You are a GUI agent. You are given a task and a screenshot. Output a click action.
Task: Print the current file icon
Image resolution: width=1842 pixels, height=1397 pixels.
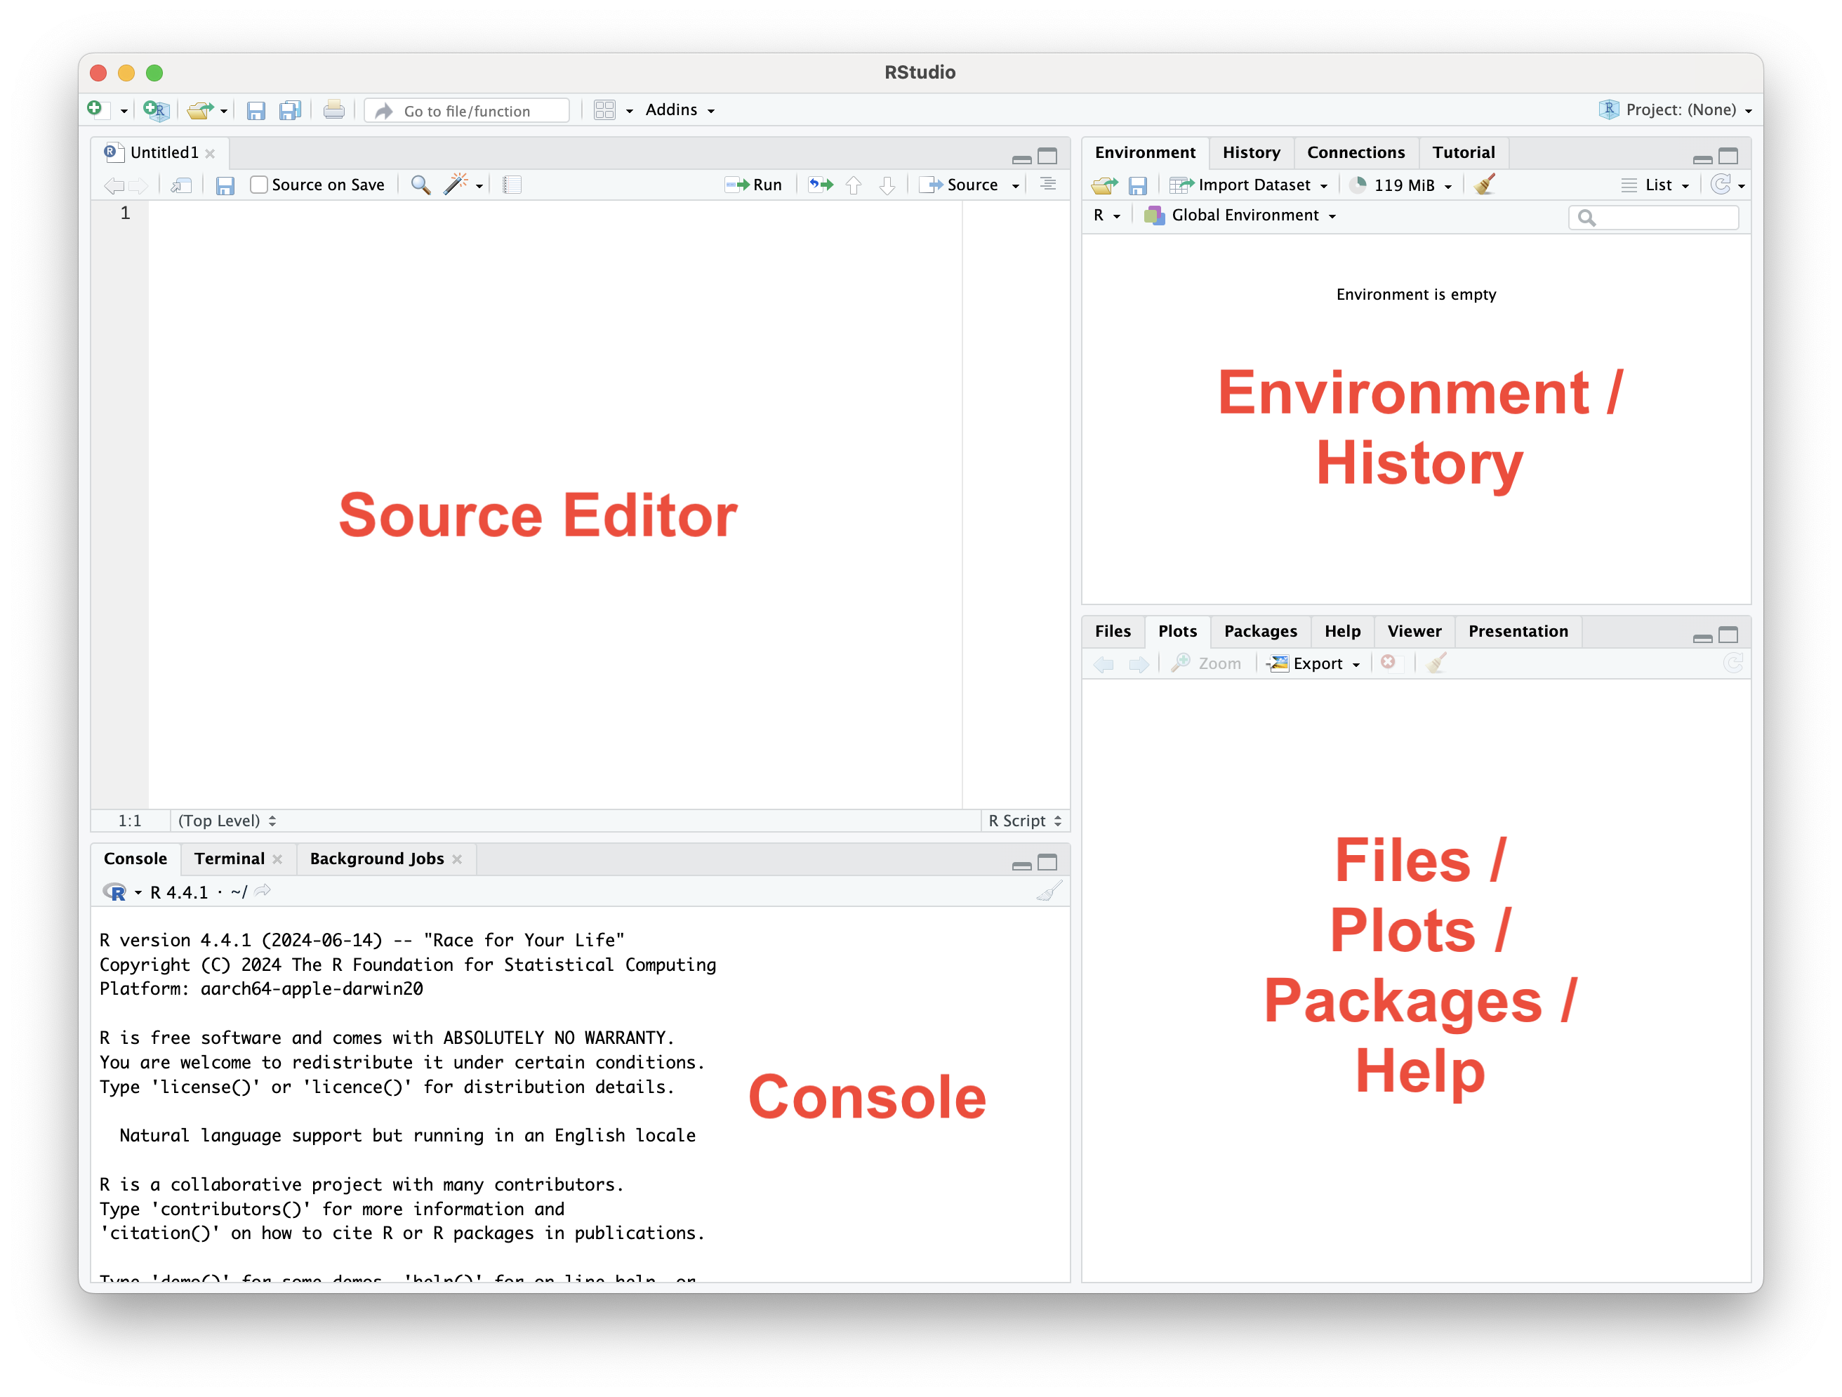tap(334, 110)
